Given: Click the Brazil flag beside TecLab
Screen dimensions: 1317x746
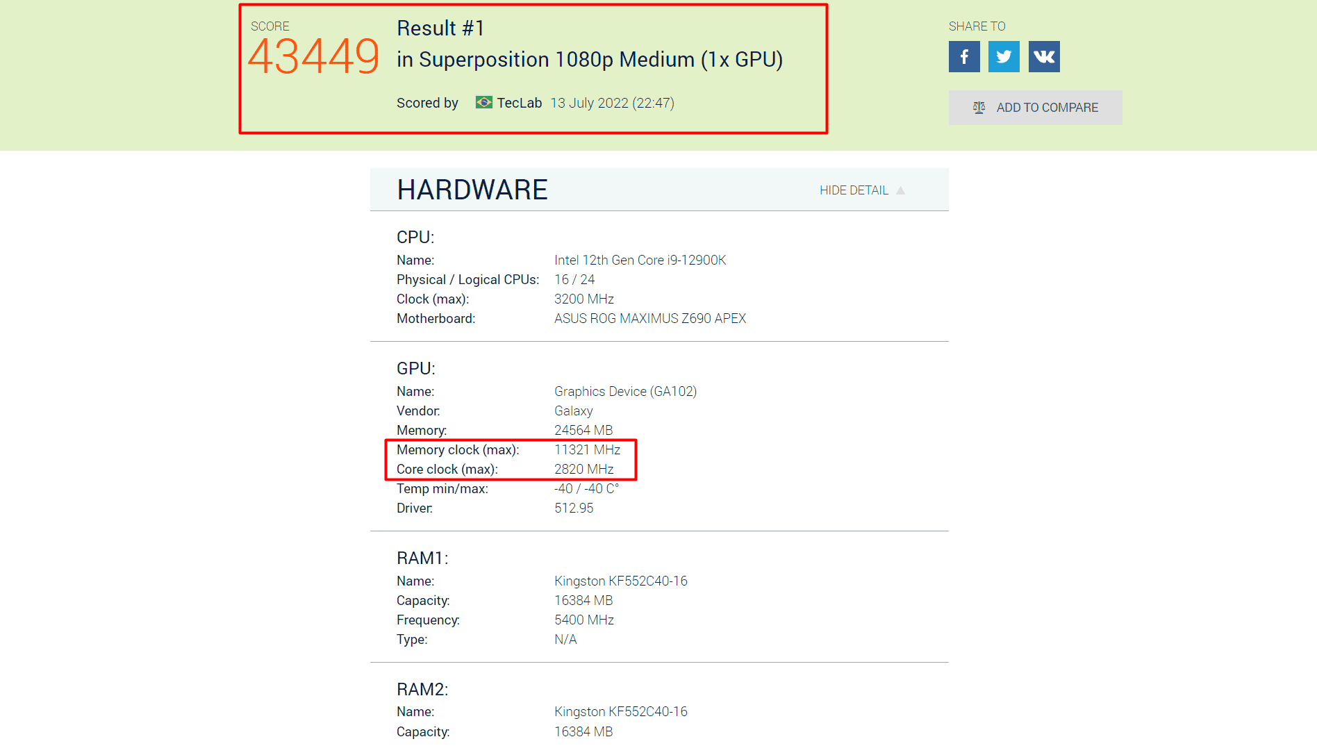Looking at the screenshot, I should coord(483,103).
